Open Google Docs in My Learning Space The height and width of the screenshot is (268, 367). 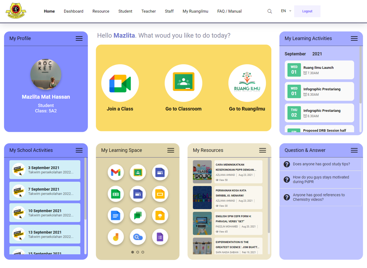(x=116, y=216)
